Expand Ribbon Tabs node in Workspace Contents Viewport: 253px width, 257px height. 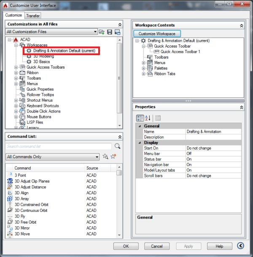click(143, 74)
